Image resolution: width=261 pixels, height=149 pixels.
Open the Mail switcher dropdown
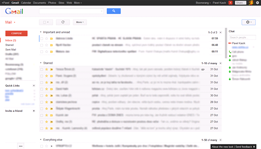10,22
